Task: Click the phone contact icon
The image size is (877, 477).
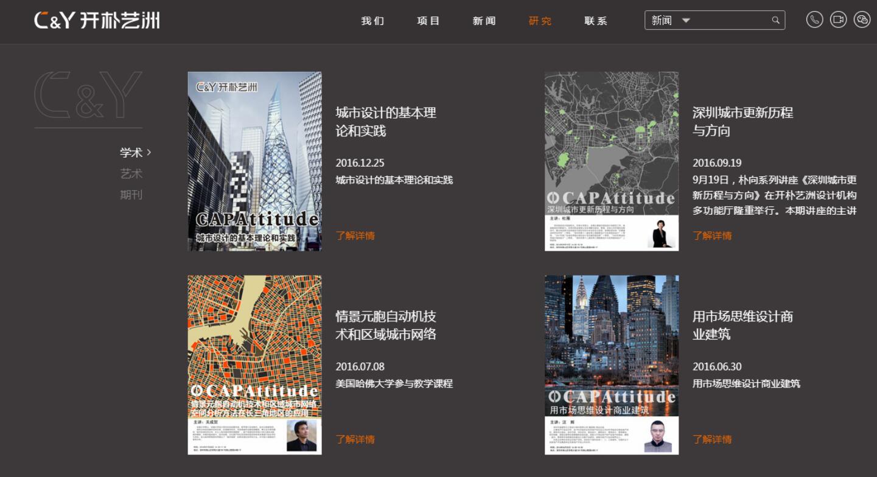Action: (x=814, y=19)
